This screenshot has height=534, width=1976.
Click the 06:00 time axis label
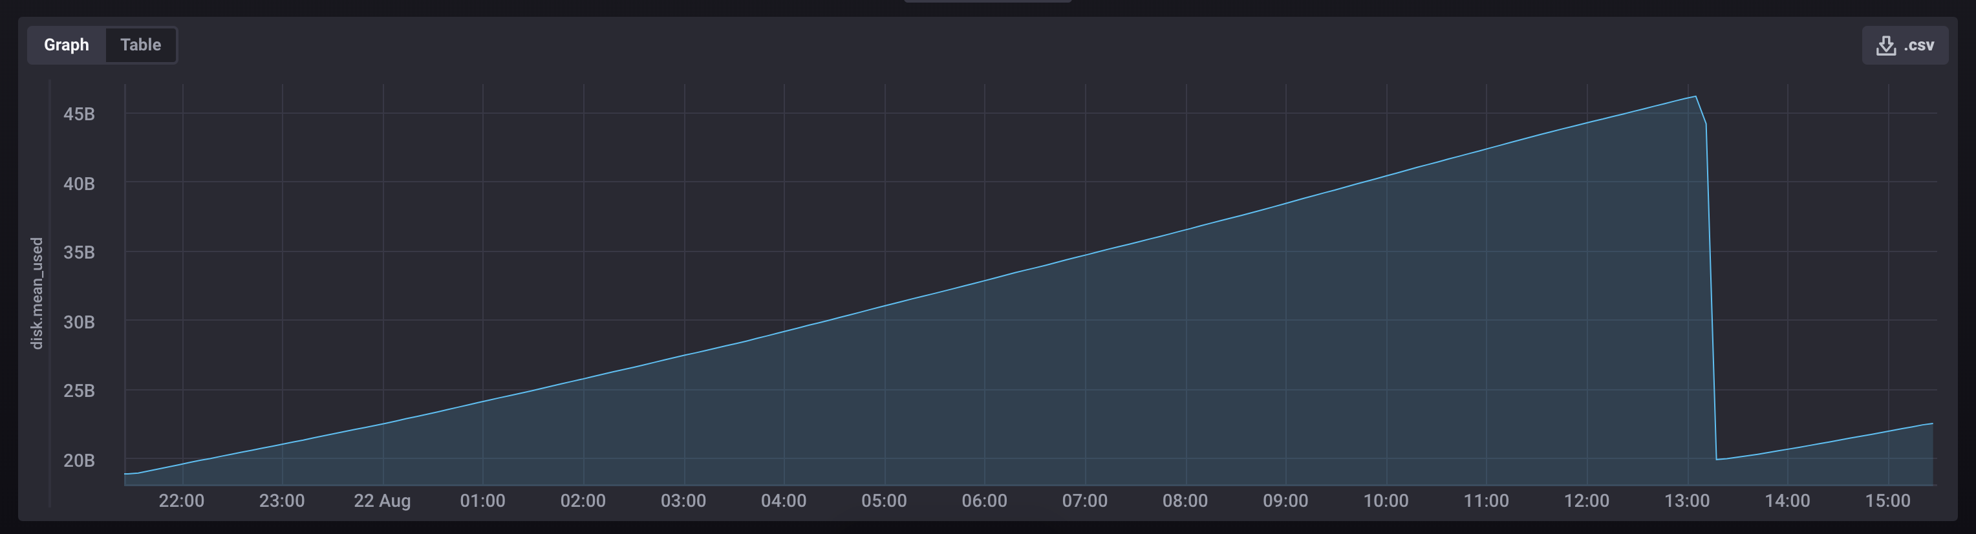coord(985,501)
